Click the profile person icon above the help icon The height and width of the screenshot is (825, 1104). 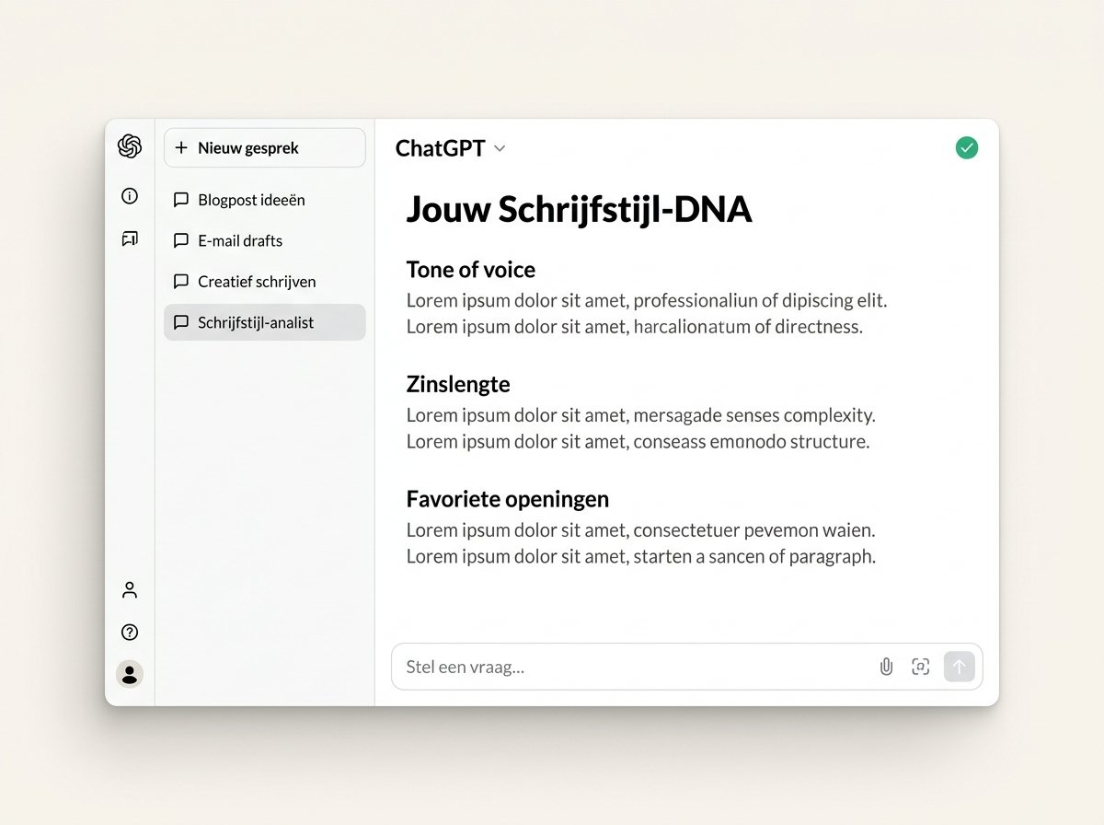coord(129,589)
